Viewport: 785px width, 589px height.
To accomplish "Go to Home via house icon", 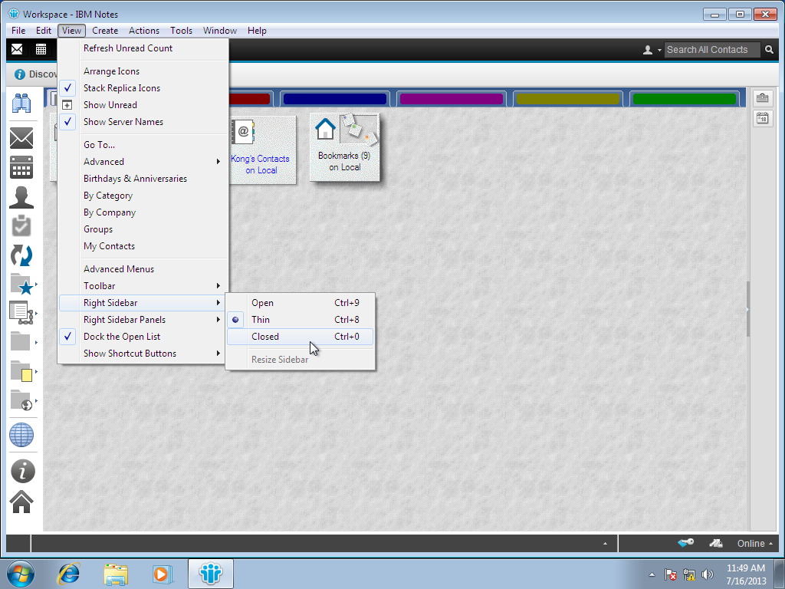I will pyautogui.click(x=21, y=502).
